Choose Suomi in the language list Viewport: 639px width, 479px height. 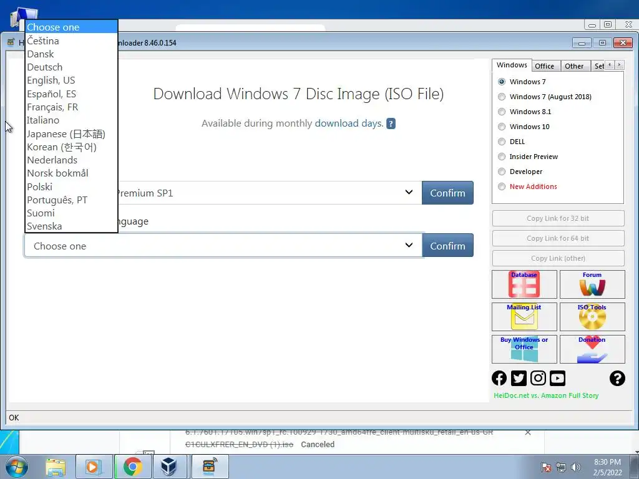[71, 213]
